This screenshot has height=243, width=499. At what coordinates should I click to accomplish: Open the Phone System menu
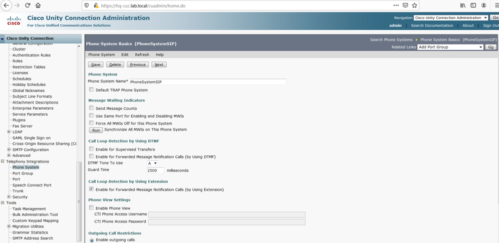[x=101, y=55]
